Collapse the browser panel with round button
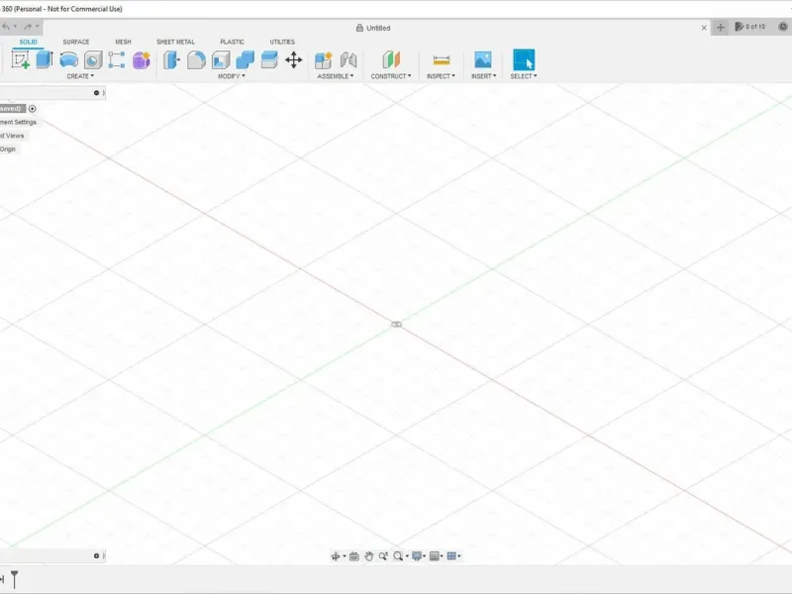The height and width of the screenshot is (594, 792). click(96, 93)
